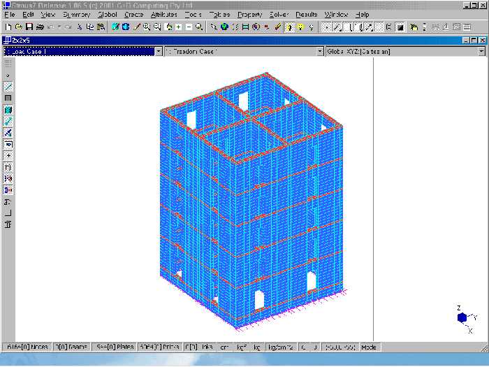This screenshot has width=489, height=367.
Task: Toggle node selection button in toolbar
Action: pos(326,27)
